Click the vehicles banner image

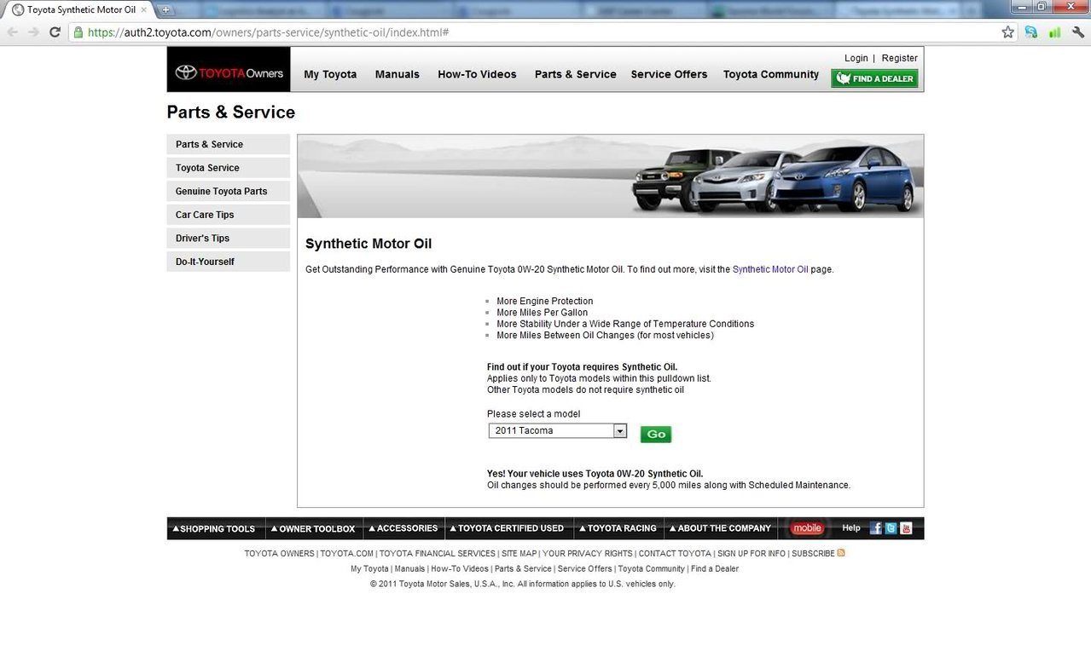pos(610,176)
